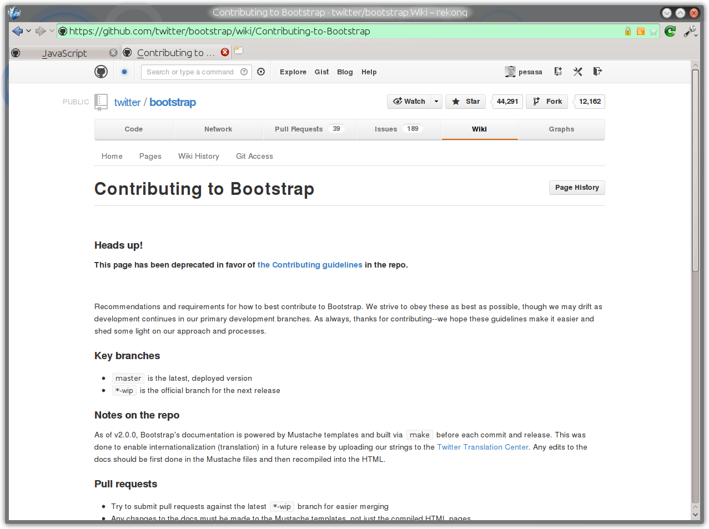709x529 pixels.
Task: Open the Issues tab
Action: click(x=399, y=129)
